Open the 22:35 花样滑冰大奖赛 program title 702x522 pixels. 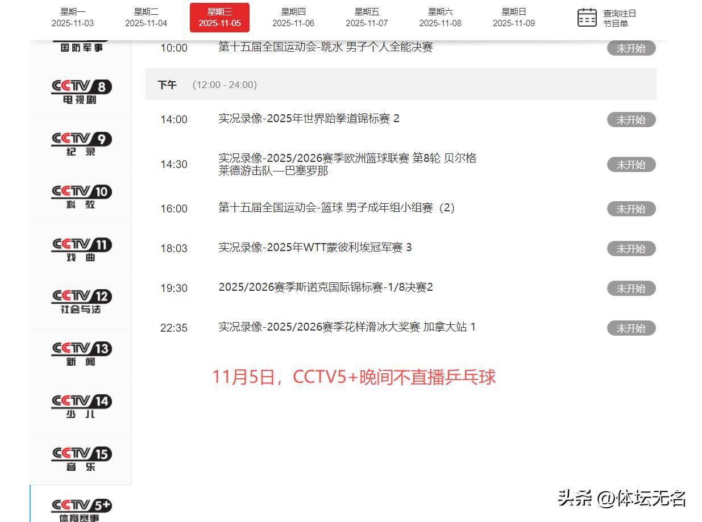pyautogui.click(x=347, y=327)
